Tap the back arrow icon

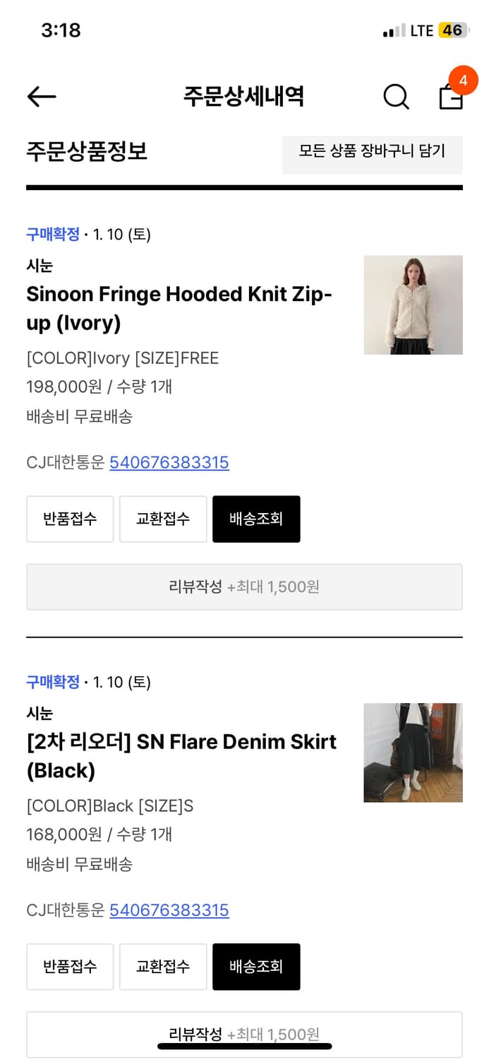[x=41, y=97]
